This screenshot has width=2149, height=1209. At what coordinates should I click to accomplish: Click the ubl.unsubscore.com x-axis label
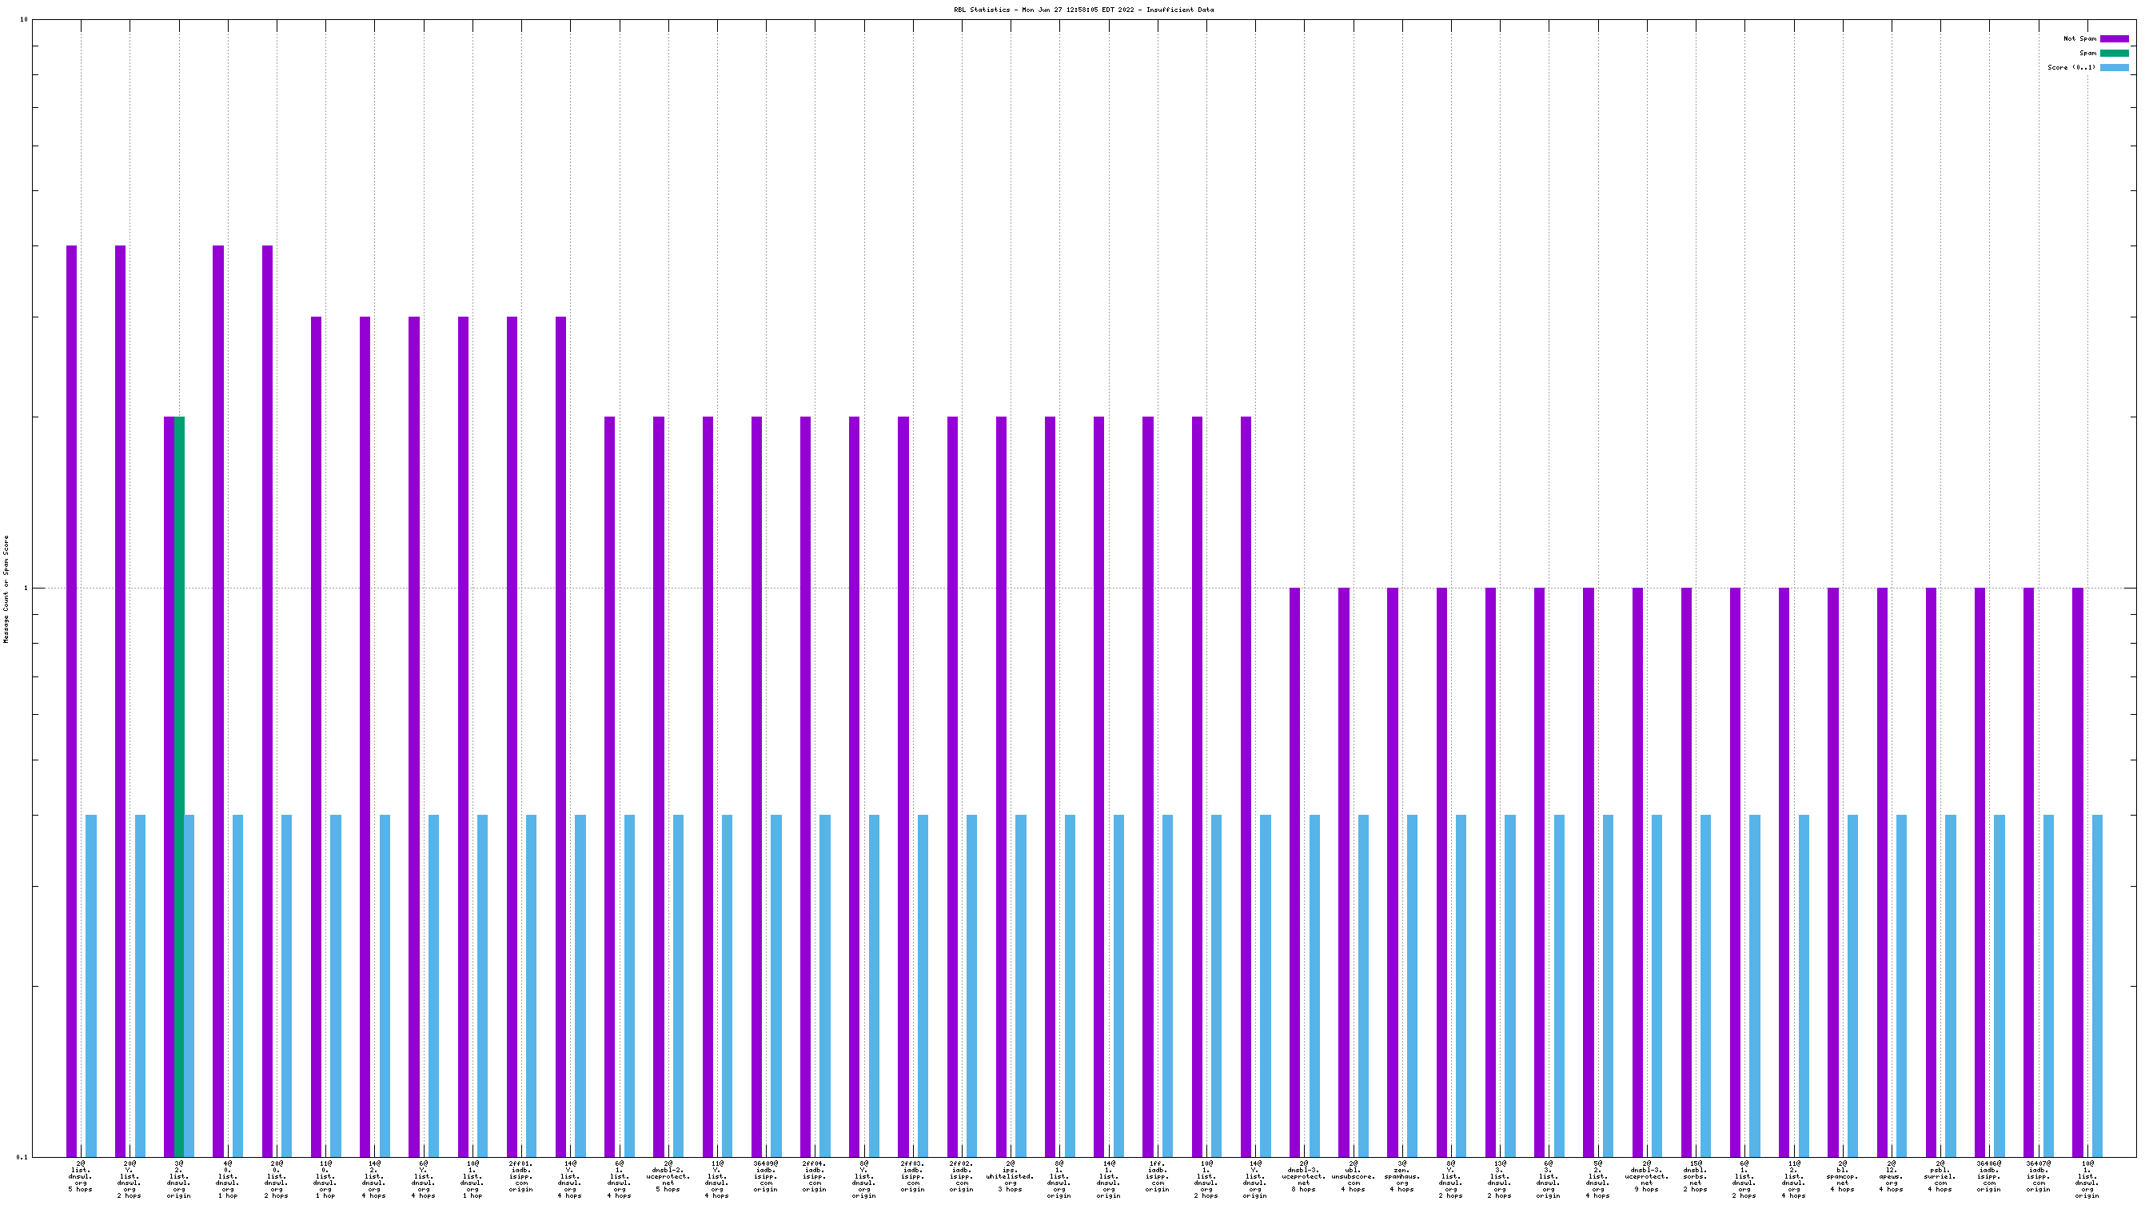[1354, 1176]
